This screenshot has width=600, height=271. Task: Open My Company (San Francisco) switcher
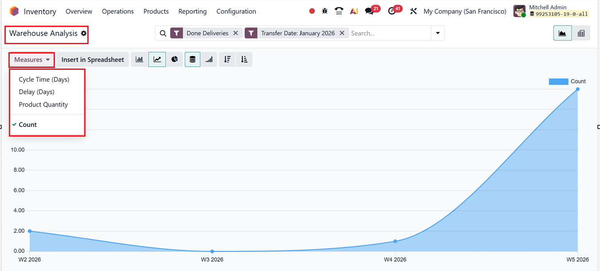pos(465,11)
